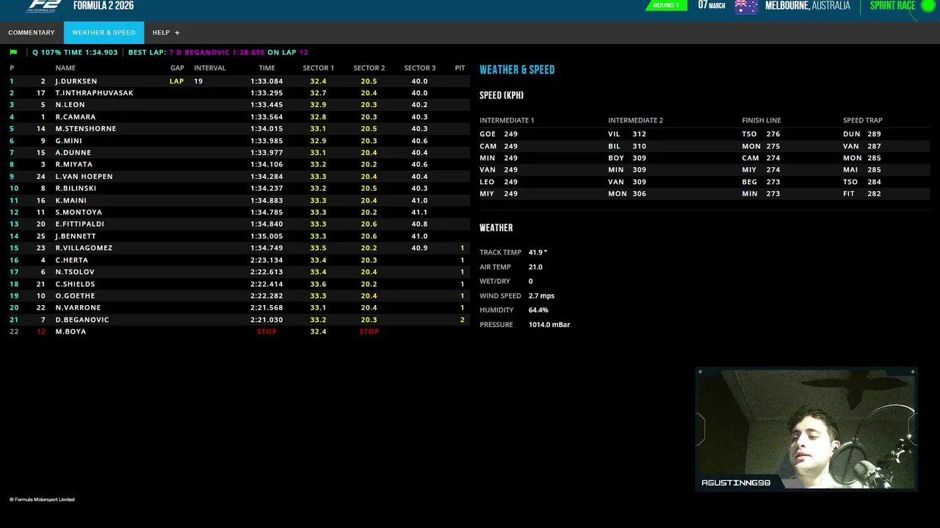Select driver C.SHIELDS row
This screenshot has height=528, width=940.
[x=239, y=284]
